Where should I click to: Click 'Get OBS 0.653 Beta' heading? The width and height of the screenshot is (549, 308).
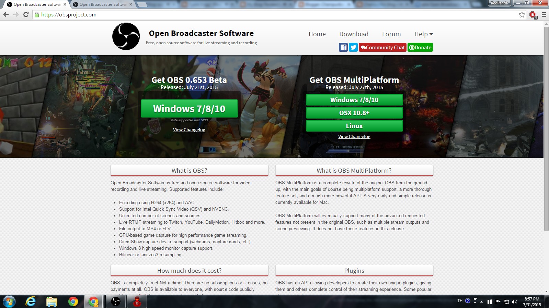[189, 80]
